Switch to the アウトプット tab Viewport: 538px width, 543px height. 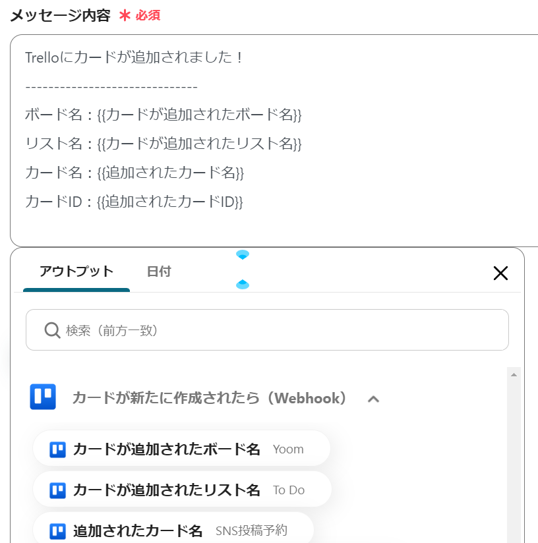[x=76, y=271]
